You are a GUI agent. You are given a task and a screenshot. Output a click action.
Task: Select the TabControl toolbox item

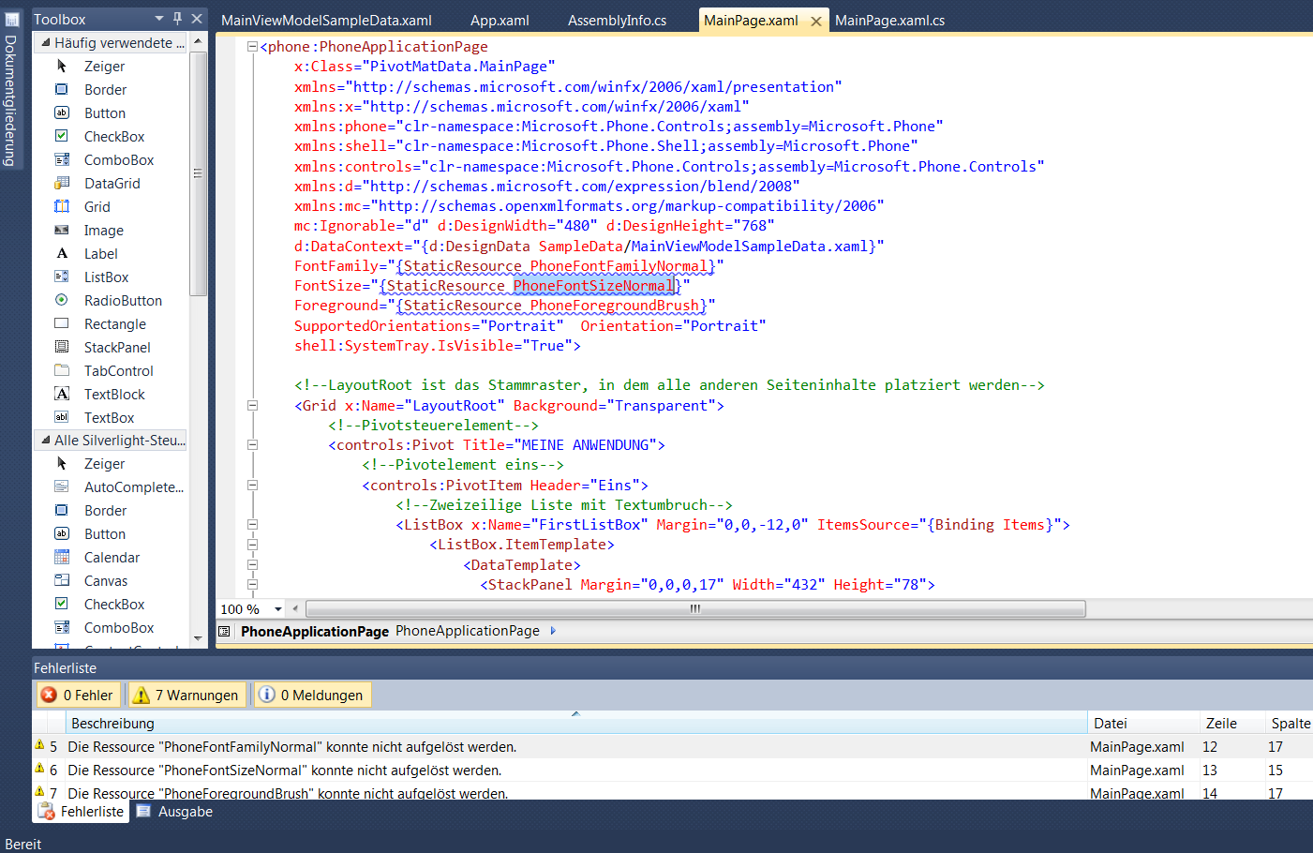pos(119,371)
